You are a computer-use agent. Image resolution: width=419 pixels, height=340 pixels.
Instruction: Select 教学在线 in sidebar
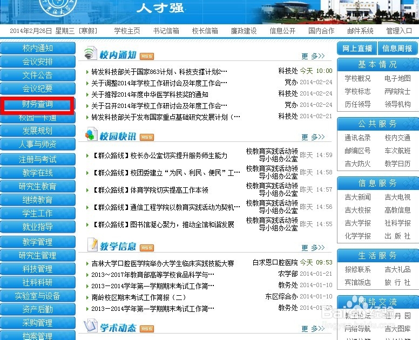pyautogui.click(x=38, y=173)
